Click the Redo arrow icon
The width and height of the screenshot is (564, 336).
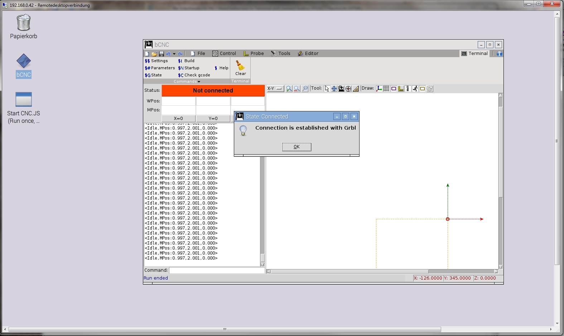click(x=180, y=54)
